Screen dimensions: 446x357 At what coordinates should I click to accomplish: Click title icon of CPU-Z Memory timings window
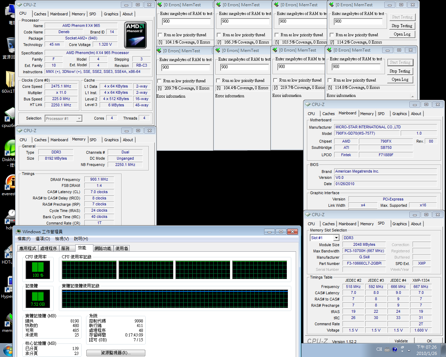tap(20, 130)
